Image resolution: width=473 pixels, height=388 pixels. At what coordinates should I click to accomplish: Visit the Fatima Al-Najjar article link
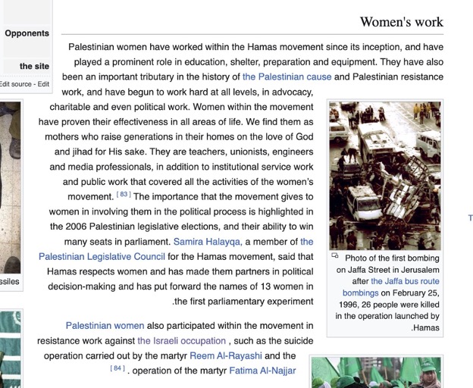(262, 371)
